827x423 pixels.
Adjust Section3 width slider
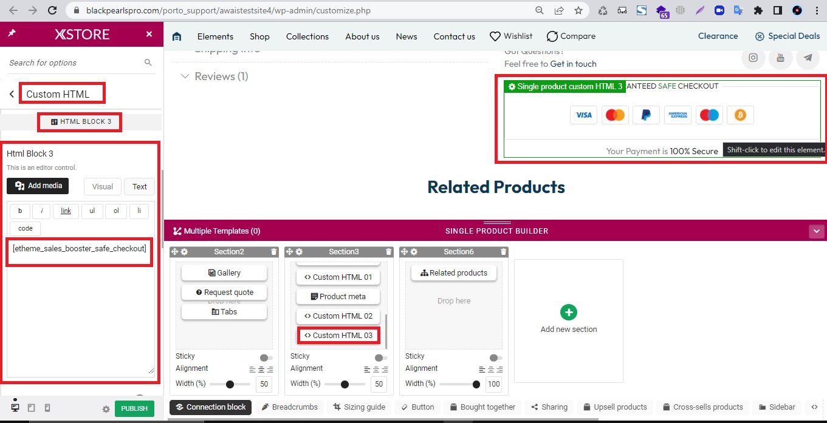(x=345, y=384)
